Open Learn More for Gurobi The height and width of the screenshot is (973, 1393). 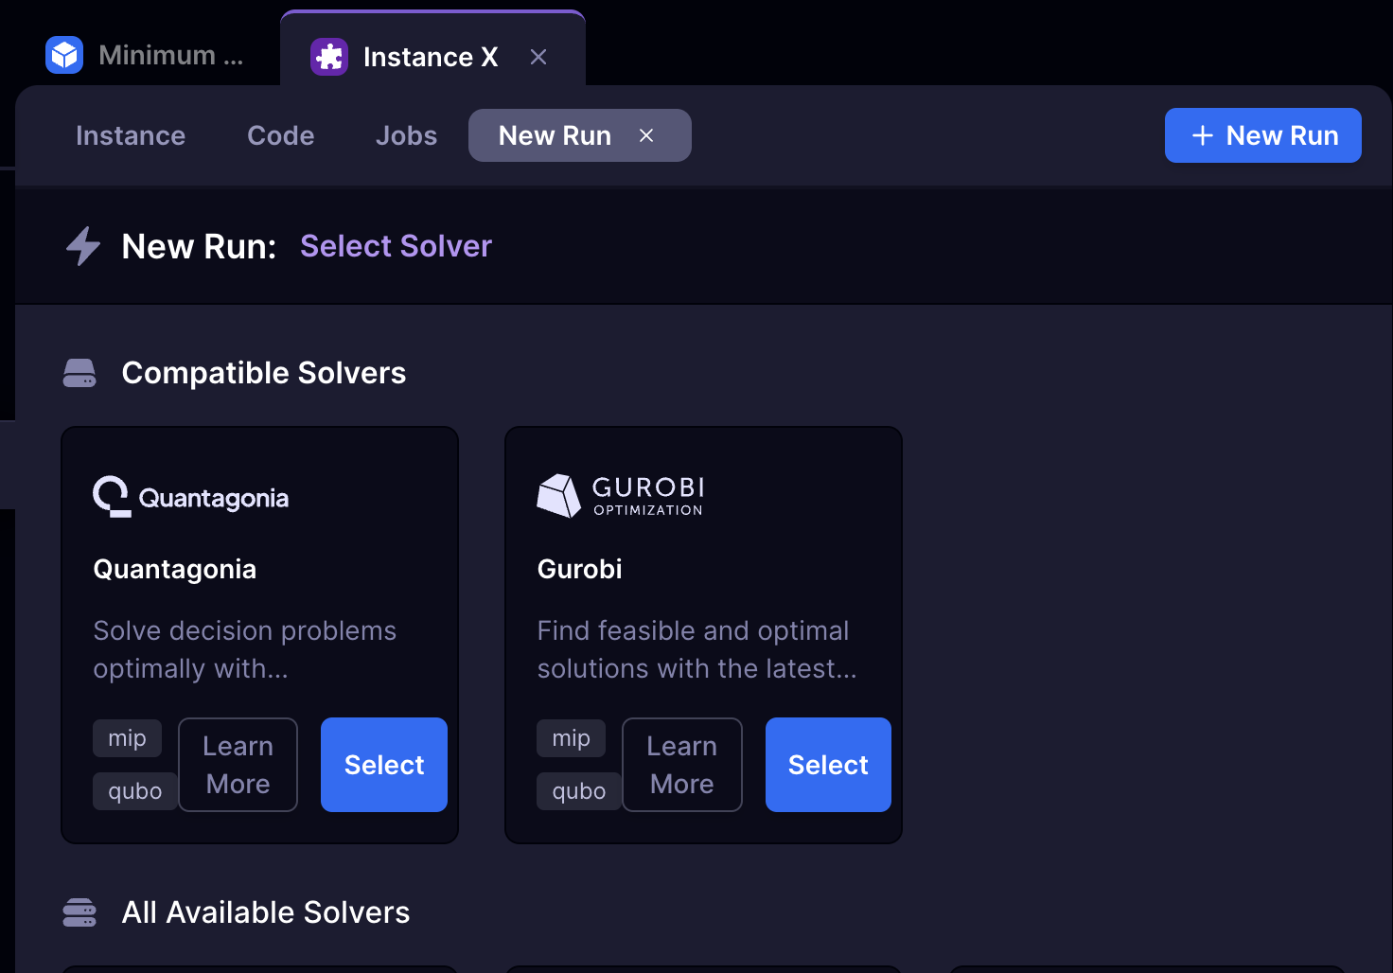pyautogui.click(x=681, y=765)
